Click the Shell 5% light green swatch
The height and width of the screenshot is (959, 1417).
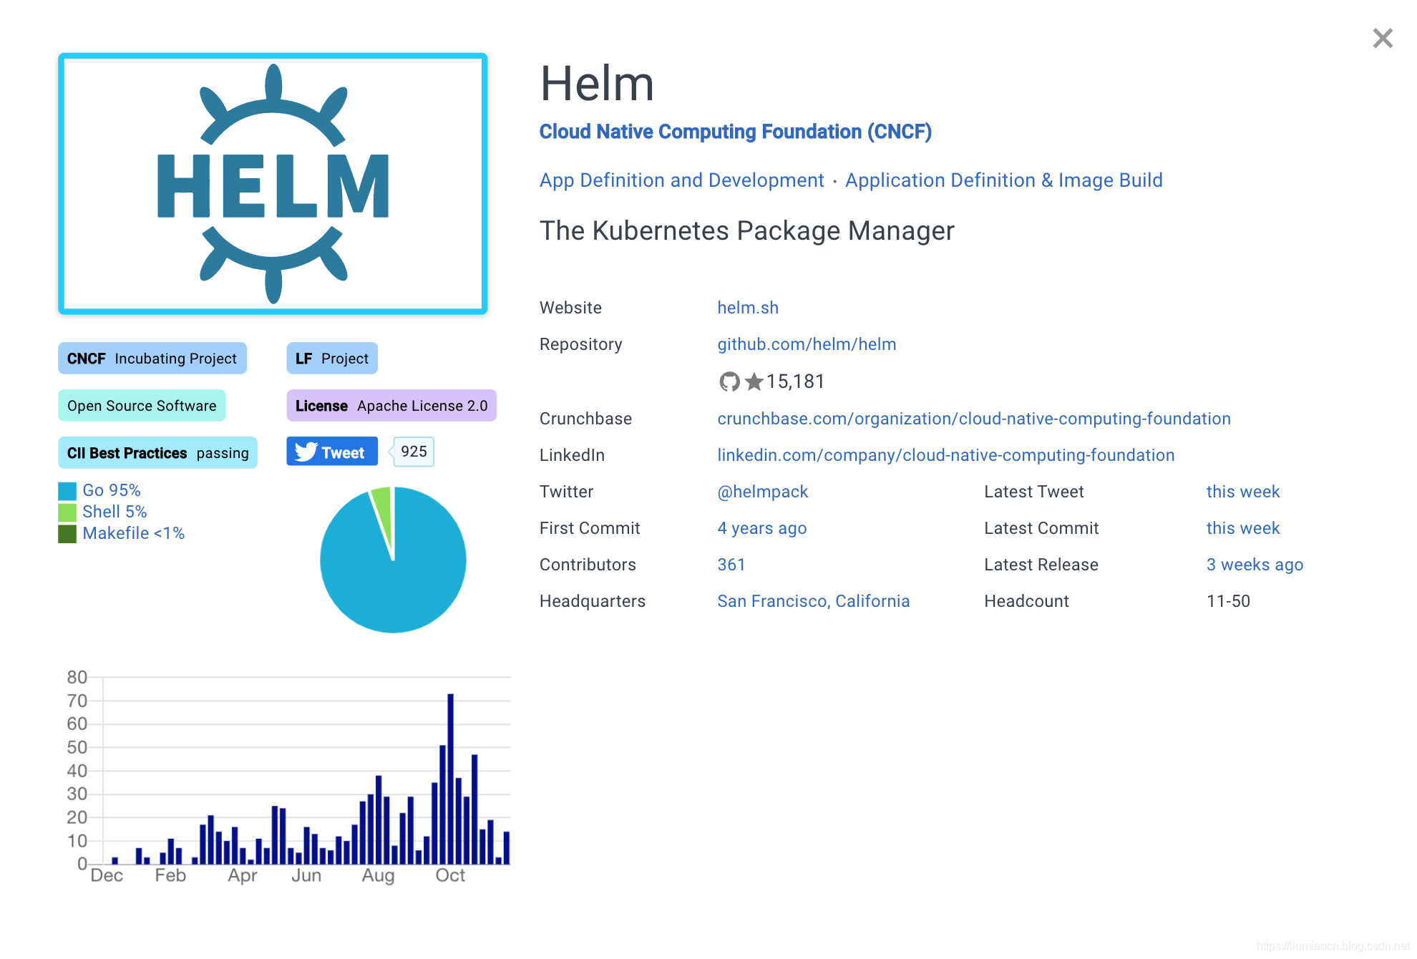point(67,512)
